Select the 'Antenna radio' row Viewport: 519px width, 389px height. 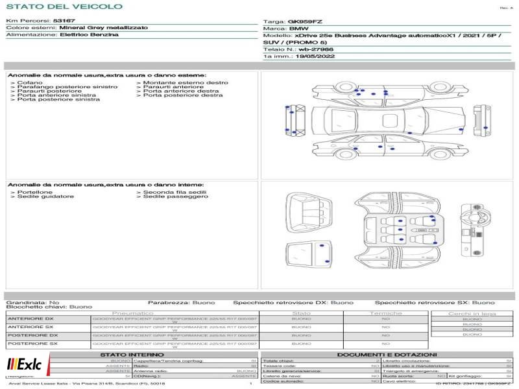click(195, 371)
